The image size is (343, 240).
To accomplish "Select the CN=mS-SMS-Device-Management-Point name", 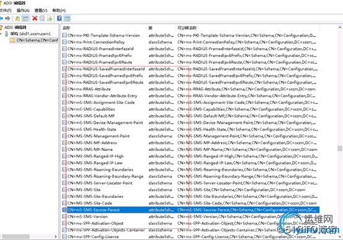I will coord(105,122).
